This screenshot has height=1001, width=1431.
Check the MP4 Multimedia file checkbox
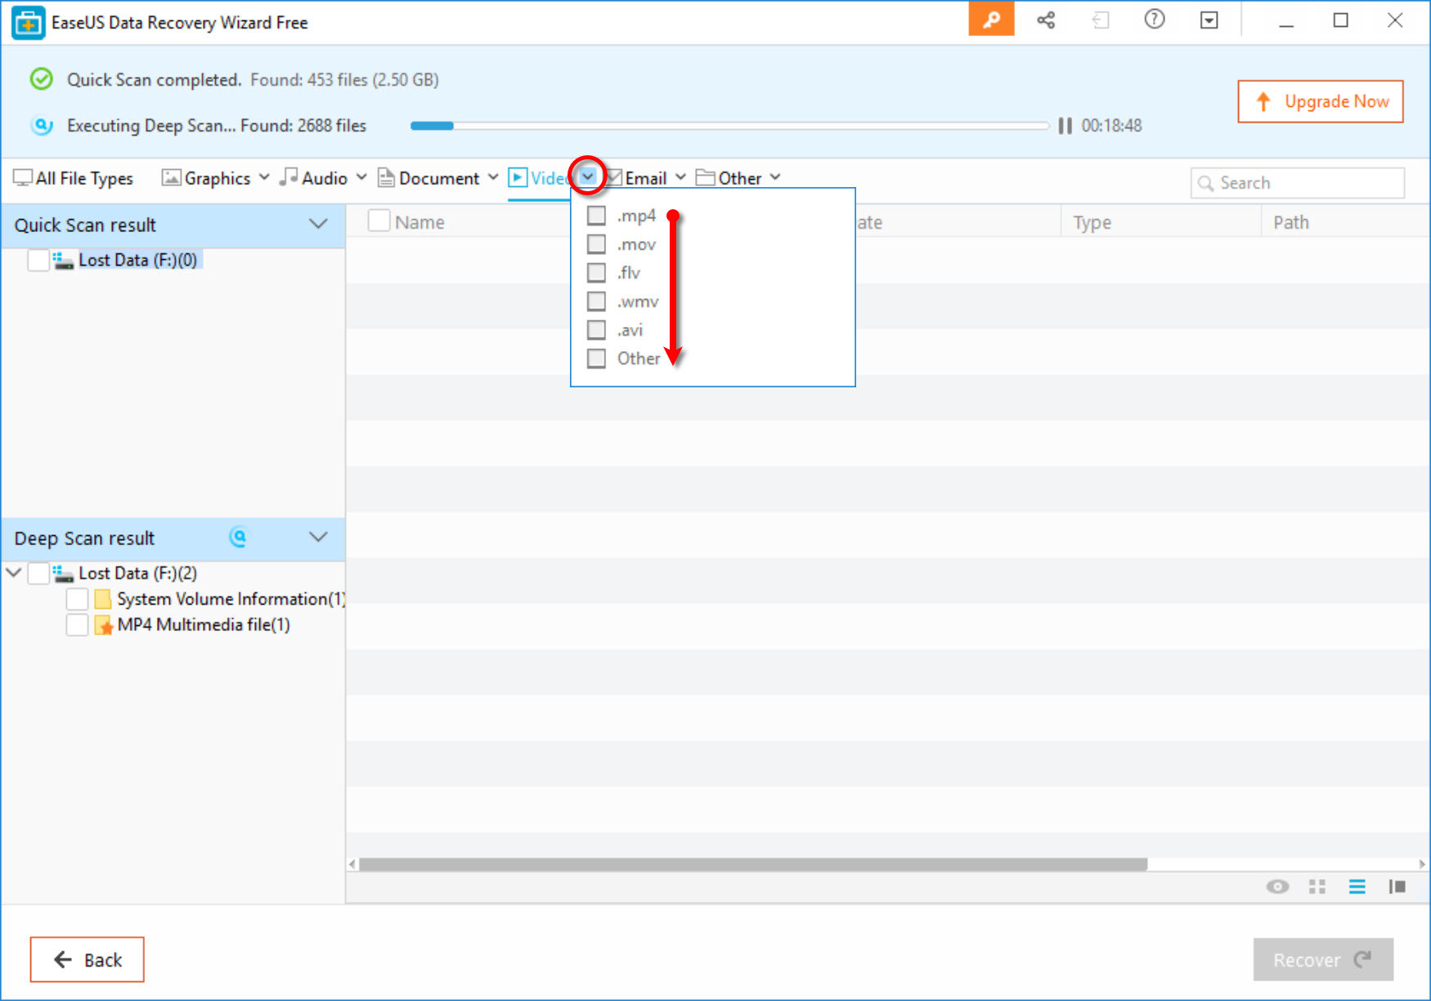tap(77, 625)
